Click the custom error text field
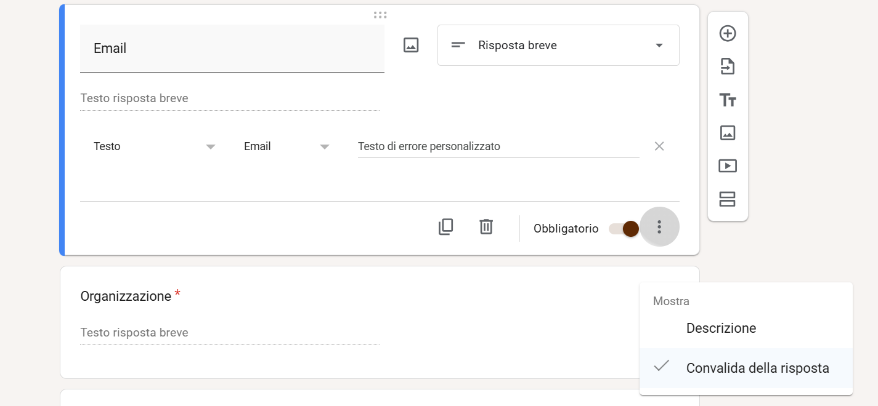The height and width of the screenshot is (406, 878). (x=498, y=146)
